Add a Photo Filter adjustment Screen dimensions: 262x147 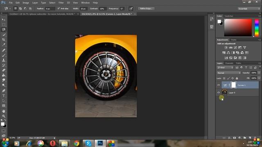237,53
